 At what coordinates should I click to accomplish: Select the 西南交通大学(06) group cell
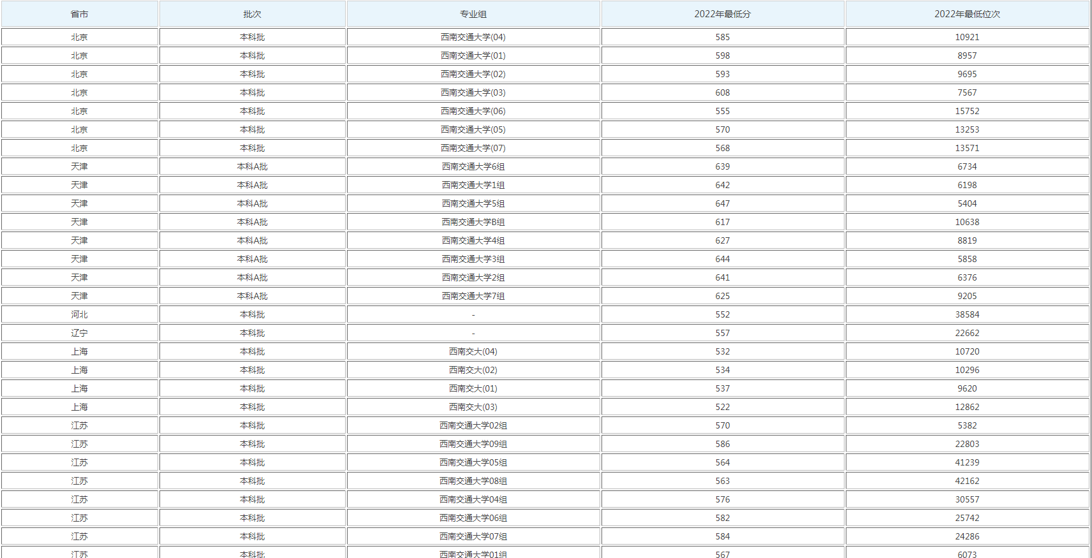[473, 111]
